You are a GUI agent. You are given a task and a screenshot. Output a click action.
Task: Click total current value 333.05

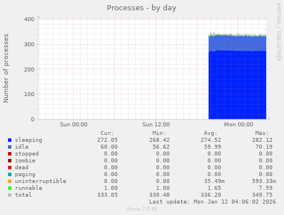[107, 195]
